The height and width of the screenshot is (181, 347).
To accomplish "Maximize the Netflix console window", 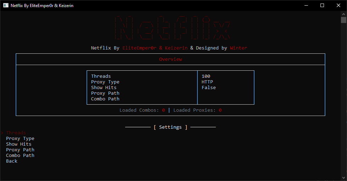I will coord(322,5).
